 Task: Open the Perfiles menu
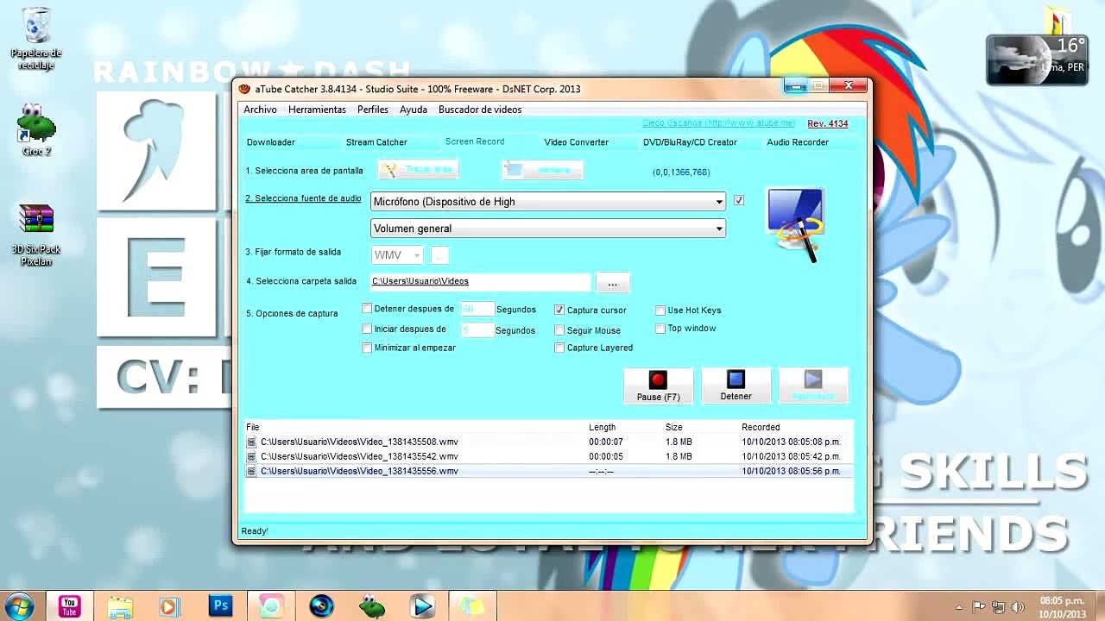(373, 110)
